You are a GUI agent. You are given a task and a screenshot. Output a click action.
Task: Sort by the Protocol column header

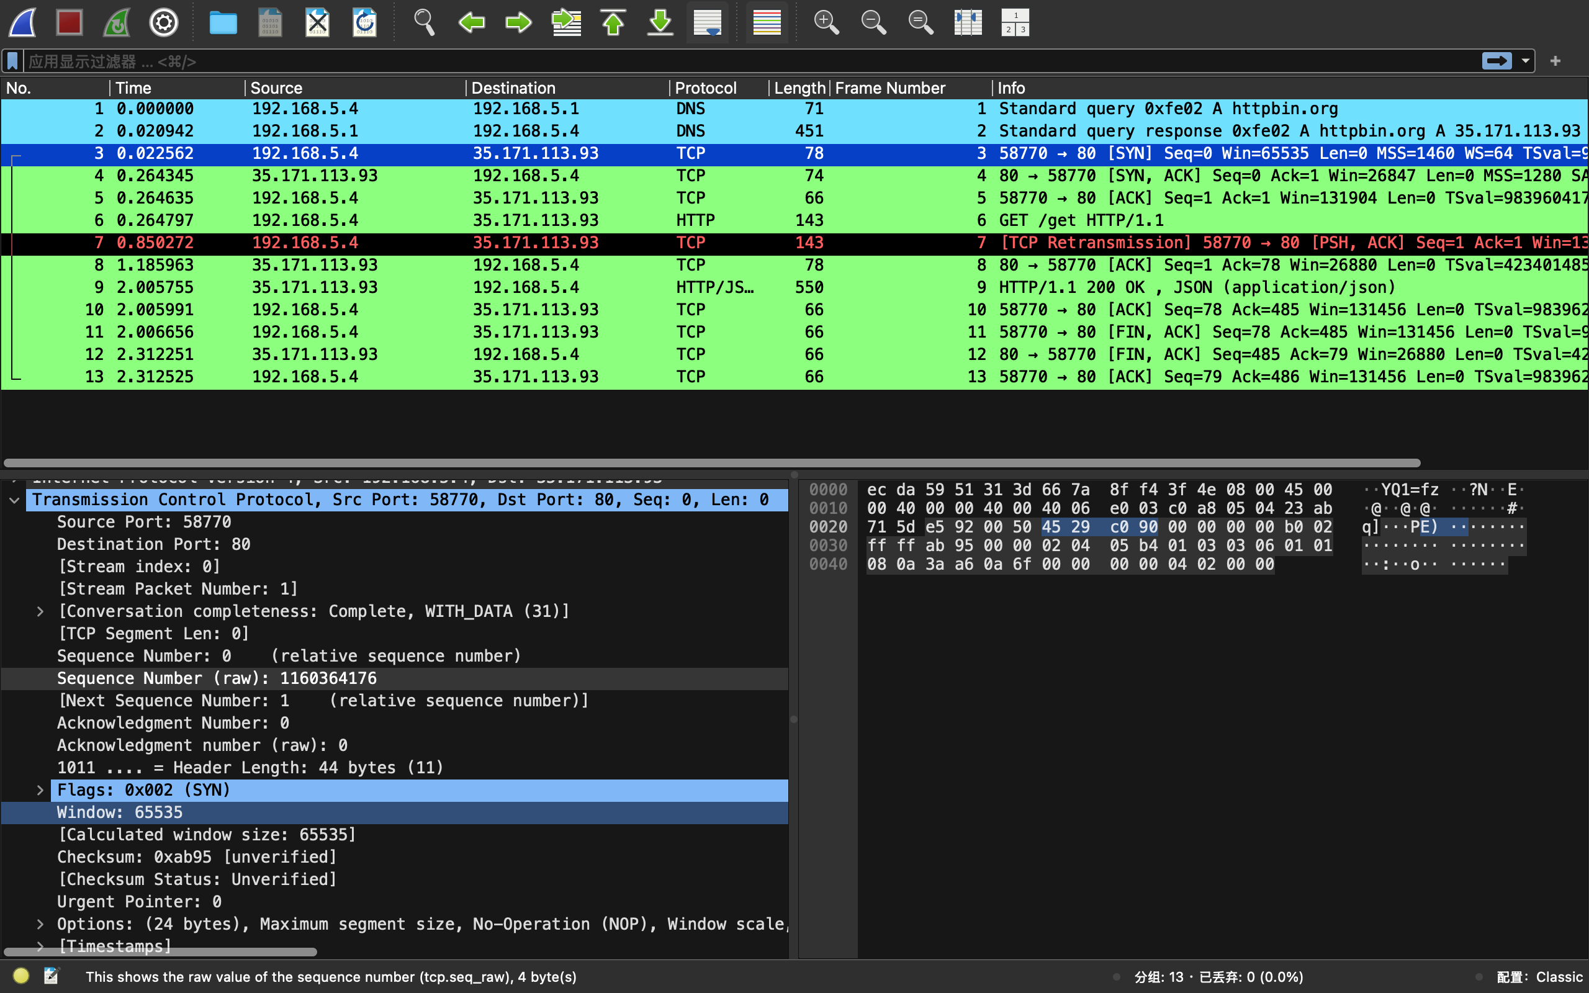[719, 88]
